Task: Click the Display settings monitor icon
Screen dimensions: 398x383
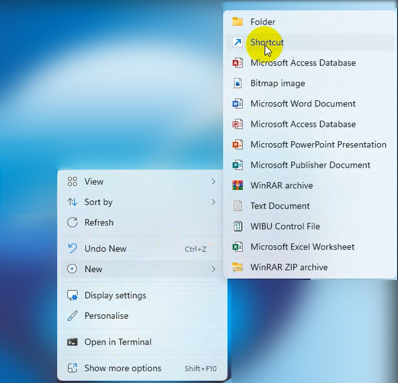Action: point(72,295)
